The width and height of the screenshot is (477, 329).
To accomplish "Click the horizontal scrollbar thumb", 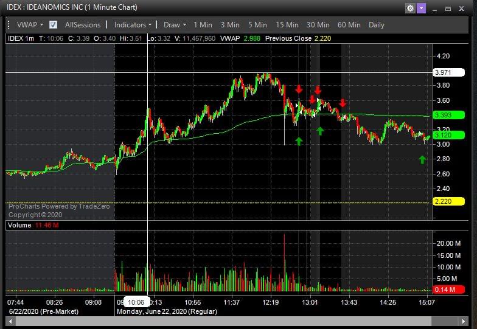I will point(224,321).
